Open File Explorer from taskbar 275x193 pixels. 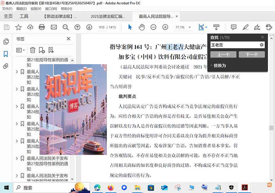coord(137,188)
